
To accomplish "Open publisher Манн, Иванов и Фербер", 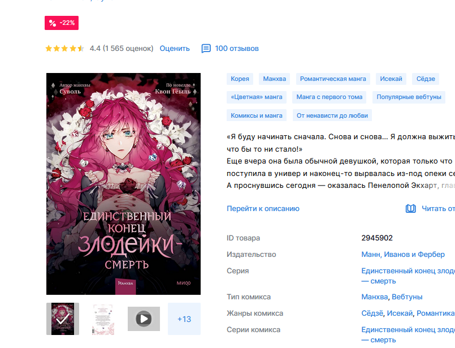I will tap(403, 255).
